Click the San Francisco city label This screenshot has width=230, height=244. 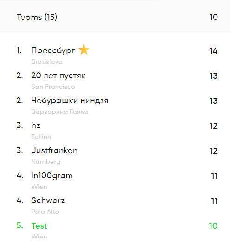coord(53,87)
